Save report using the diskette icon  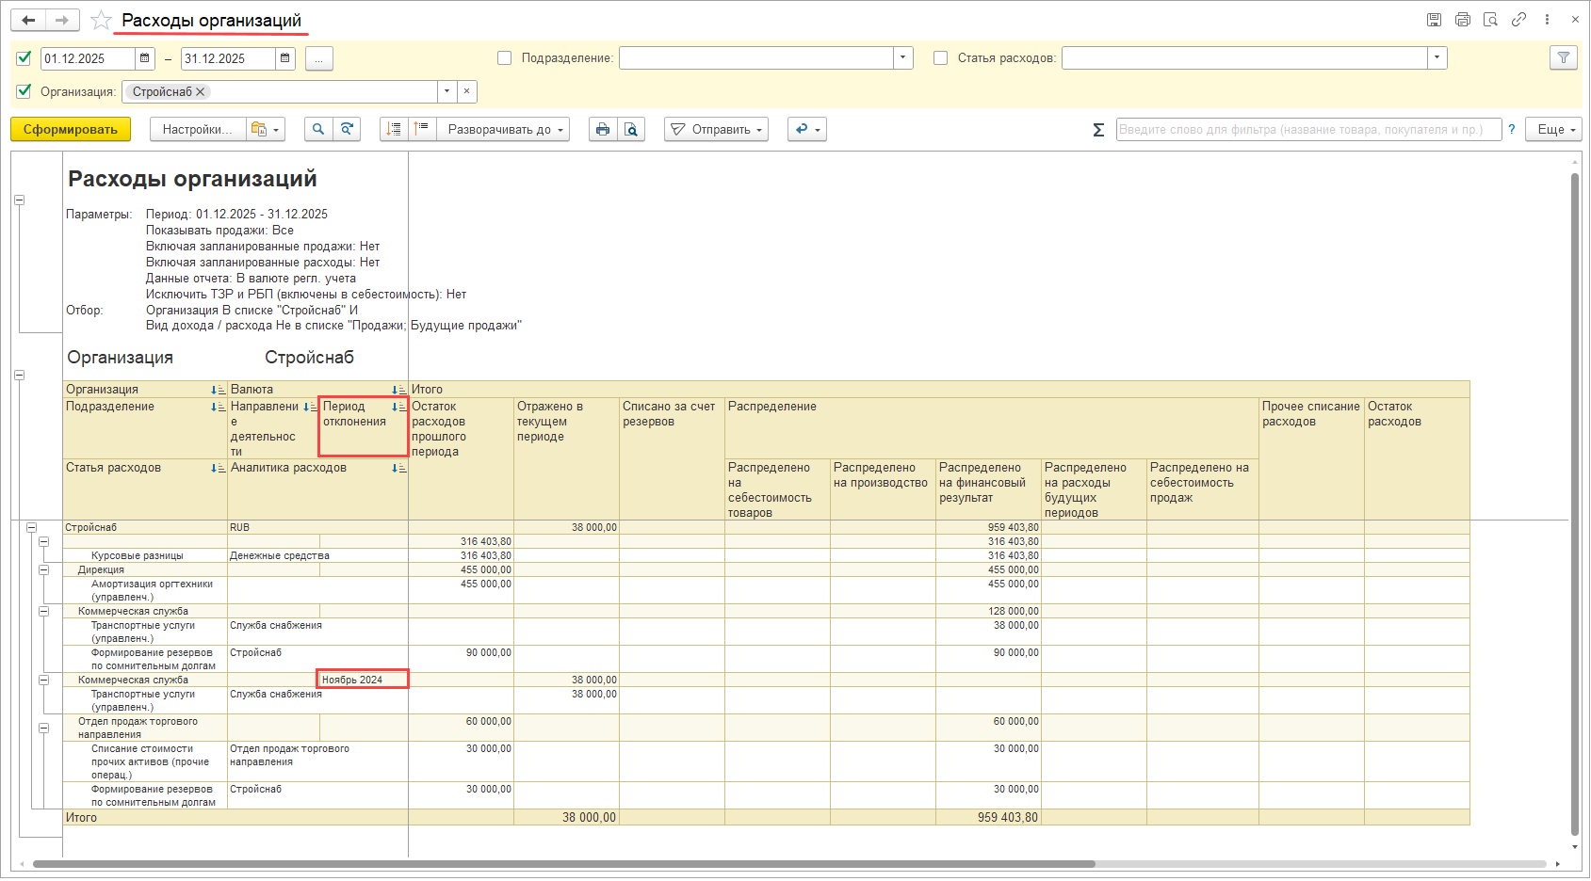tap(1434, 20)
